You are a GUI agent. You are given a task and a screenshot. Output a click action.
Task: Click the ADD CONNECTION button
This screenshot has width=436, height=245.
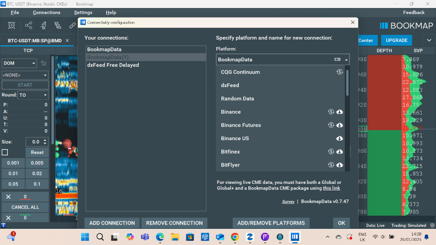pos(112,223)
